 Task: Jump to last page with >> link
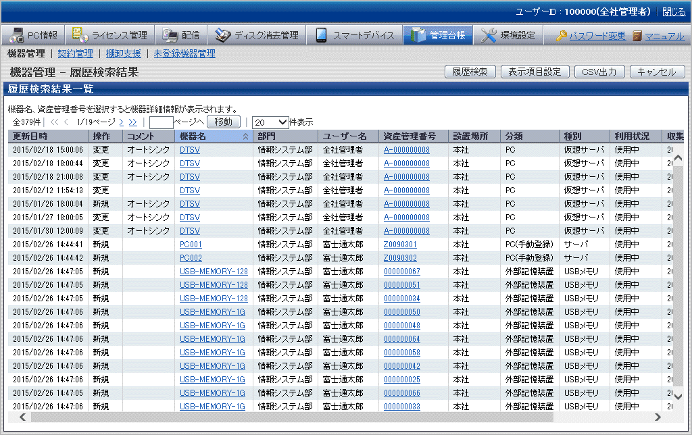[132, 122]
